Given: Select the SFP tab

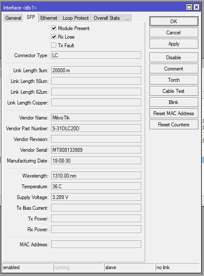Looking at the screenshot, I should tap(31, 17).
